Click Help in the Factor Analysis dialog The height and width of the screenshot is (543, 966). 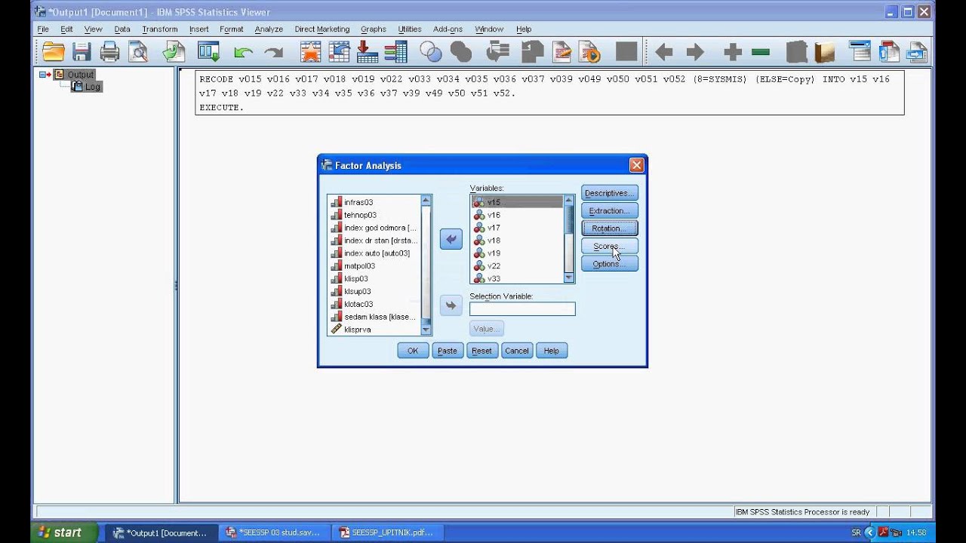[552, 351]
